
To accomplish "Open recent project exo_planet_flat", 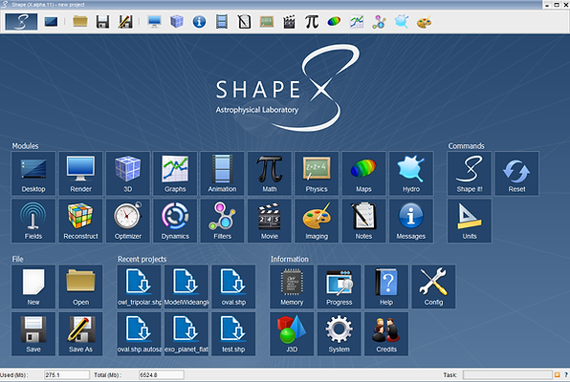I will (186, 334).
